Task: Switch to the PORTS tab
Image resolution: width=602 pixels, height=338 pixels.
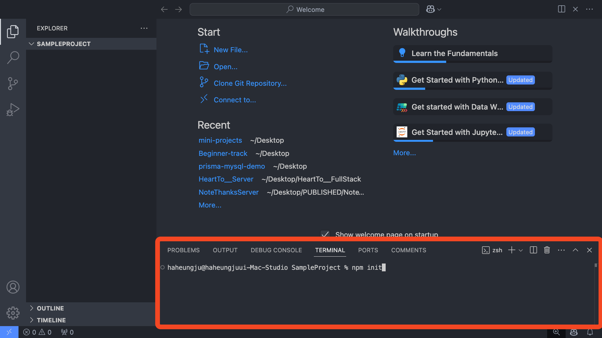Action: pos(368,250)
